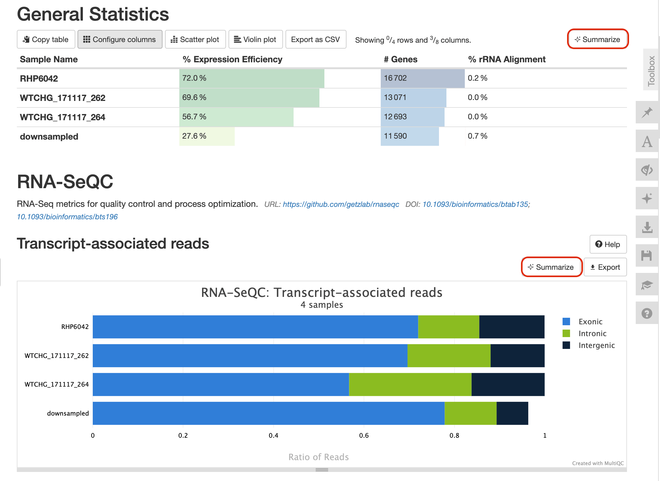Export the transcript-associated reads plot
Viewport: 660px width, 481px height.
click(x=605, y=267)
